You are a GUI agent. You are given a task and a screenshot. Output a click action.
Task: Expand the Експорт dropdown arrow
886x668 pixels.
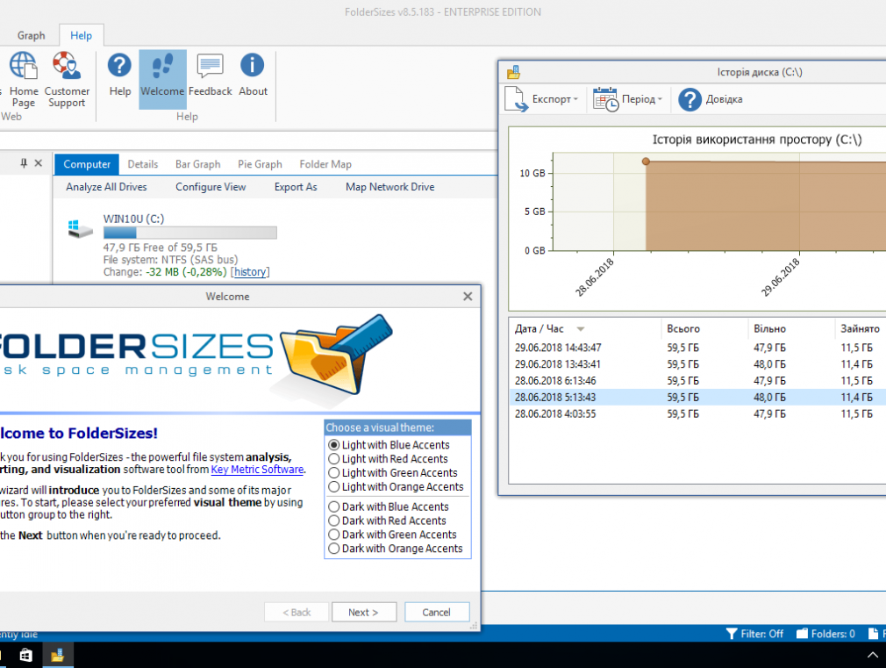tap(575, 99)
